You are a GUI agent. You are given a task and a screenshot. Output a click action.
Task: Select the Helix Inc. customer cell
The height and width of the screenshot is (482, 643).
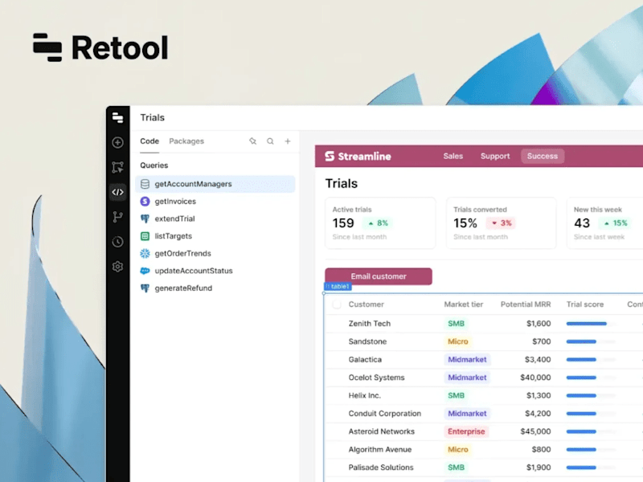(x=364, y=395)
